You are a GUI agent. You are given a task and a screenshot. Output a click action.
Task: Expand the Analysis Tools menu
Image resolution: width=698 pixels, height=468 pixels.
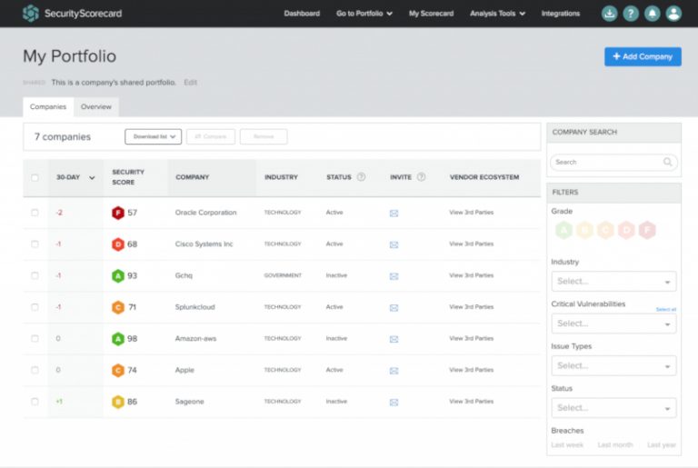click(497, 14)
